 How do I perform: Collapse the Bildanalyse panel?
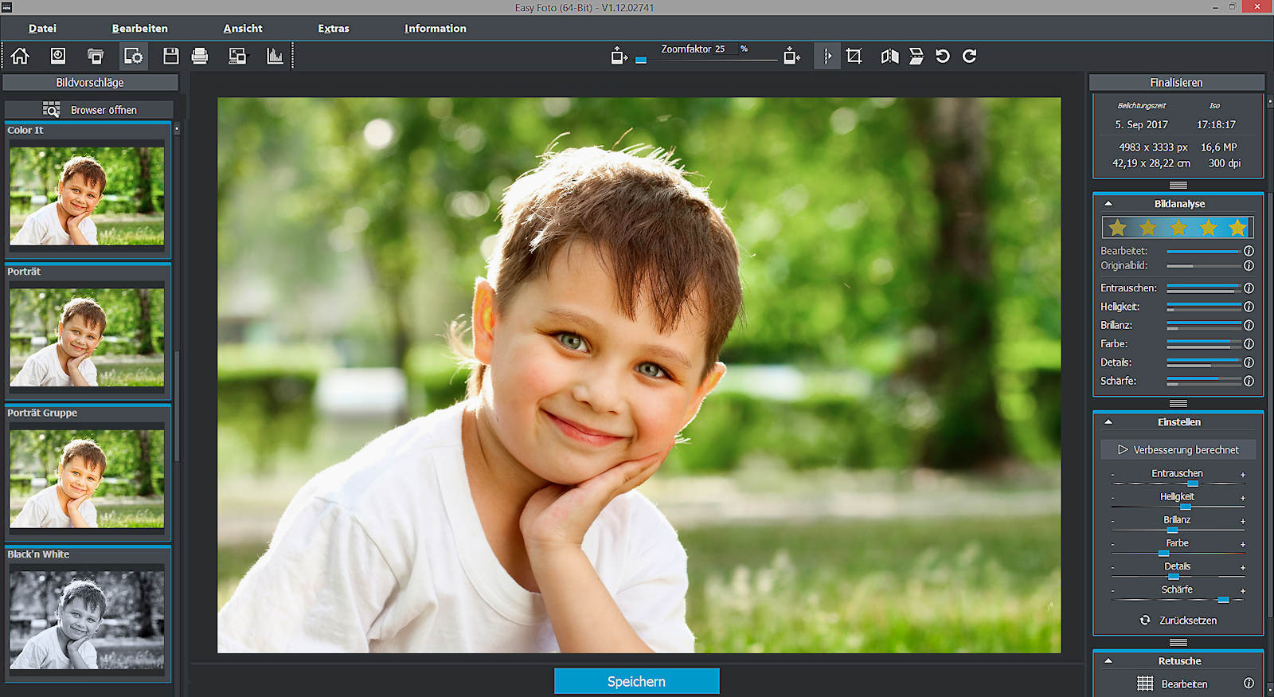point(1108,204)
